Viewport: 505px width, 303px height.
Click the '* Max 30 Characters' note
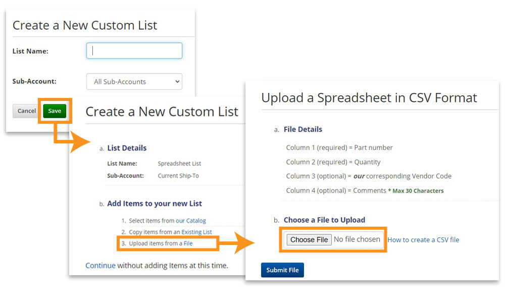point(416,190)
